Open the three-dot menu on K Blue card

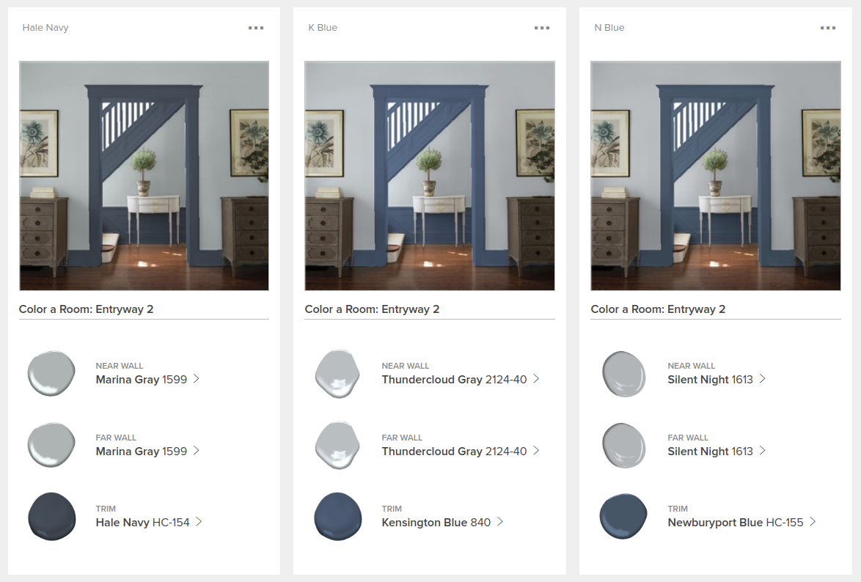click(542, 27)
